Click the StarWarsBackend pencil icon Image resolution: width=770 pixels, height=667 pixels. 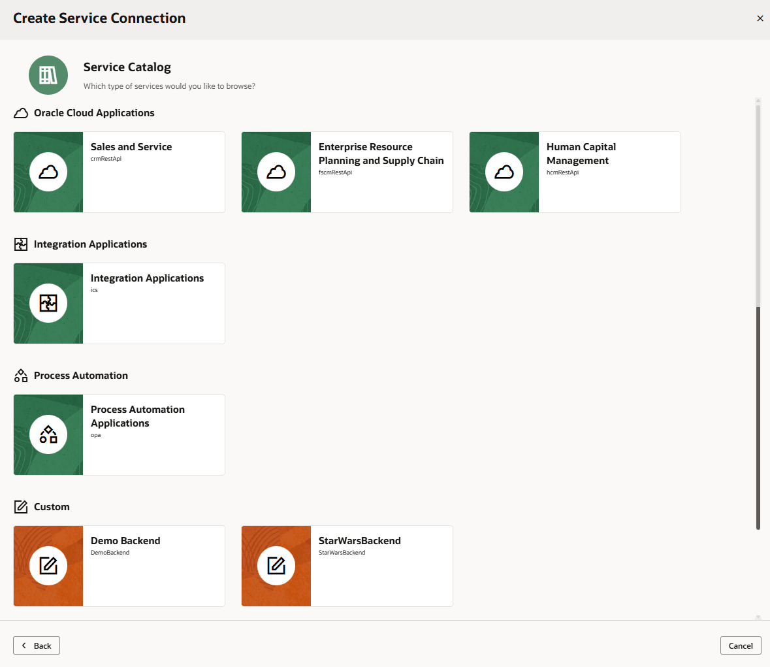(x=276, y=566)
